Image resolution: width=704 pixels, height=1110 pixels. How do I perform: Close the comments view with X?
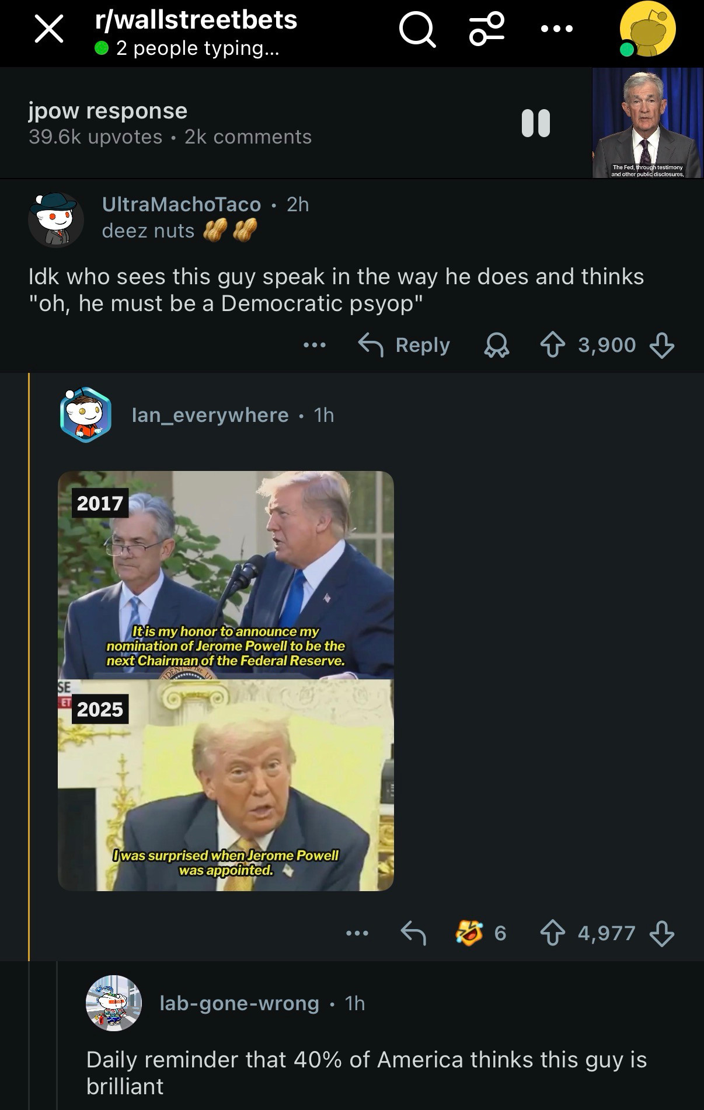(x=49, y=29)
